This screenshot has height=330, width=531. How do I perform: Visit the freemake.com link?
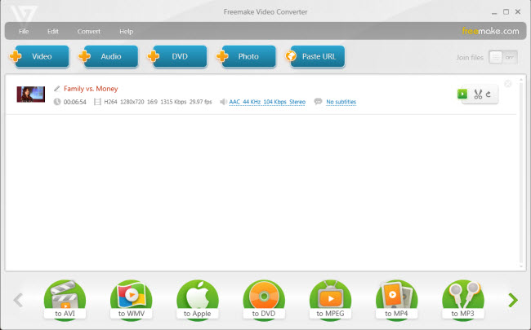point(490,31)
